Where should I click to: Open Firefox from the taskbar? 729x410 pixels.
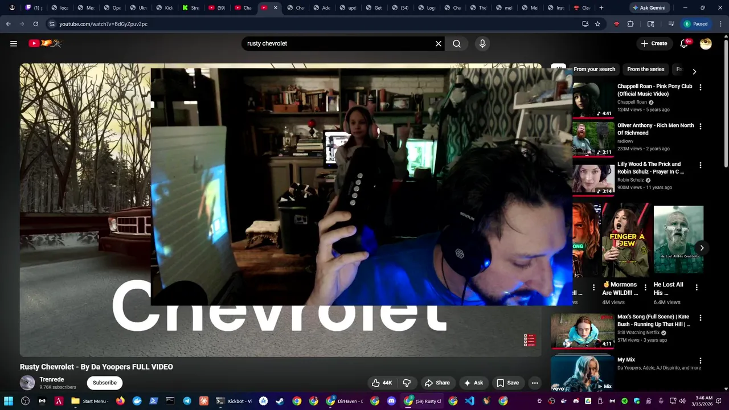[x=120, y=401]
